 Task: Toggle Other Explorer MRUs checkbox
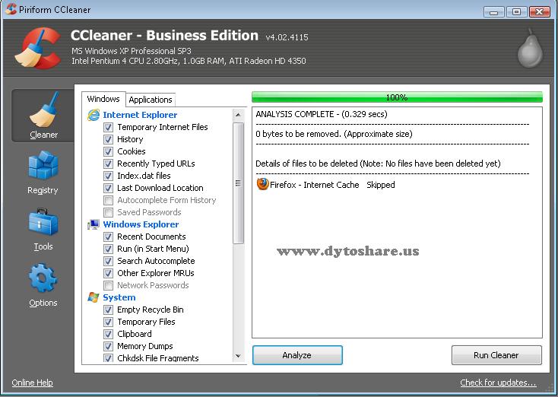108,273
